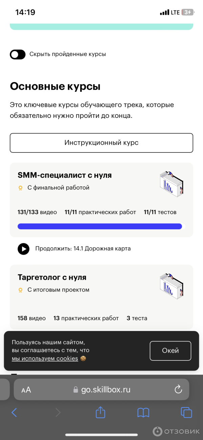Show open tabs in Safari
The height and width of the screenshot is (440, 203).
pyautogui.click(x=186, y=412)
